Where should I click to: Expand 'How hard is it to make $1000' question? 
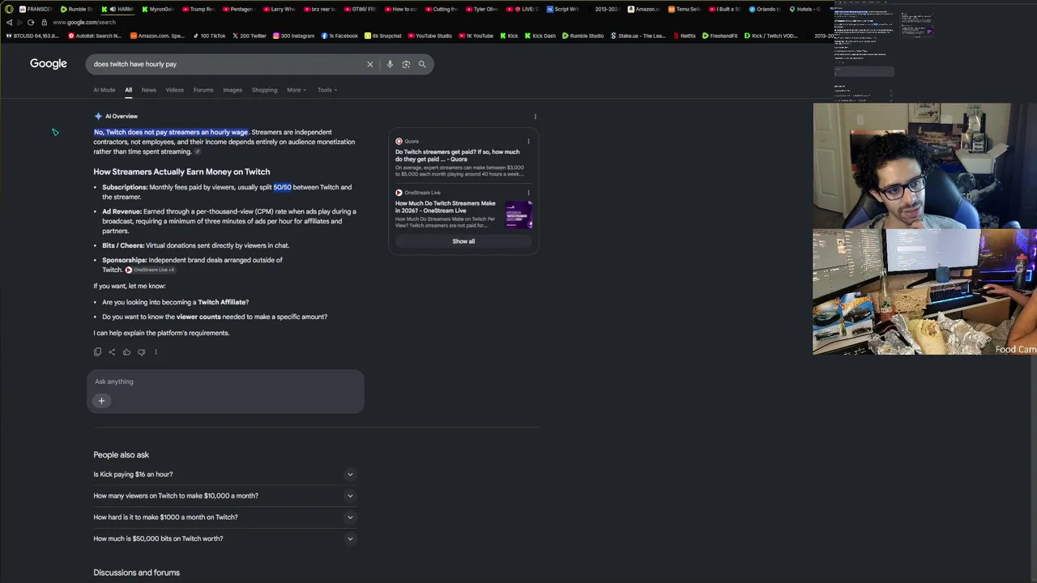click(225, 517)
